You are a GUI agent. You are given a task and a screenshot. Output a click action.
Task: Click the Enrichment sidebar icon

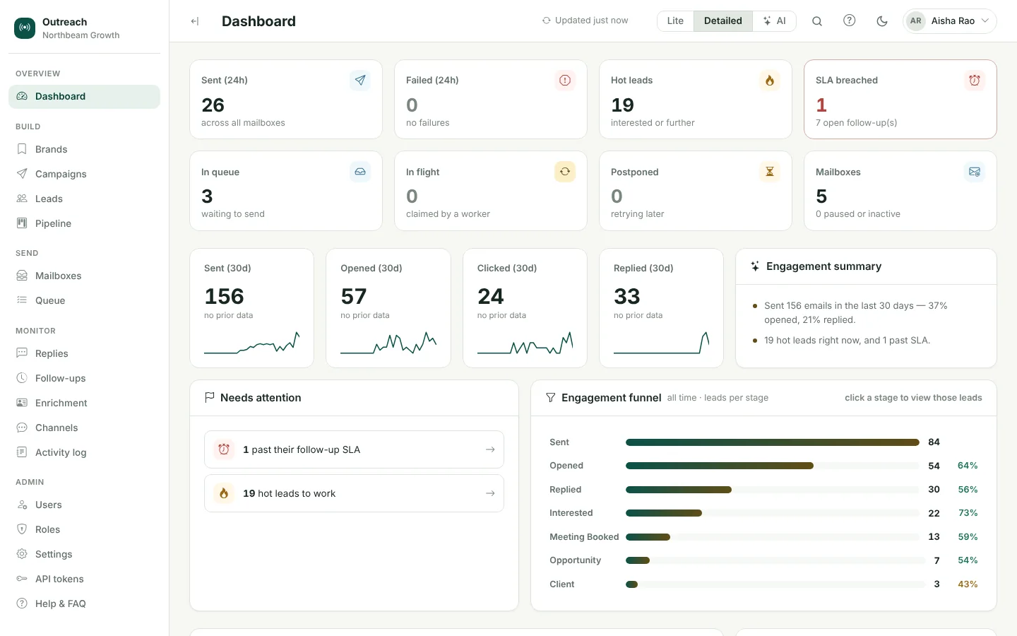point(22,403)
